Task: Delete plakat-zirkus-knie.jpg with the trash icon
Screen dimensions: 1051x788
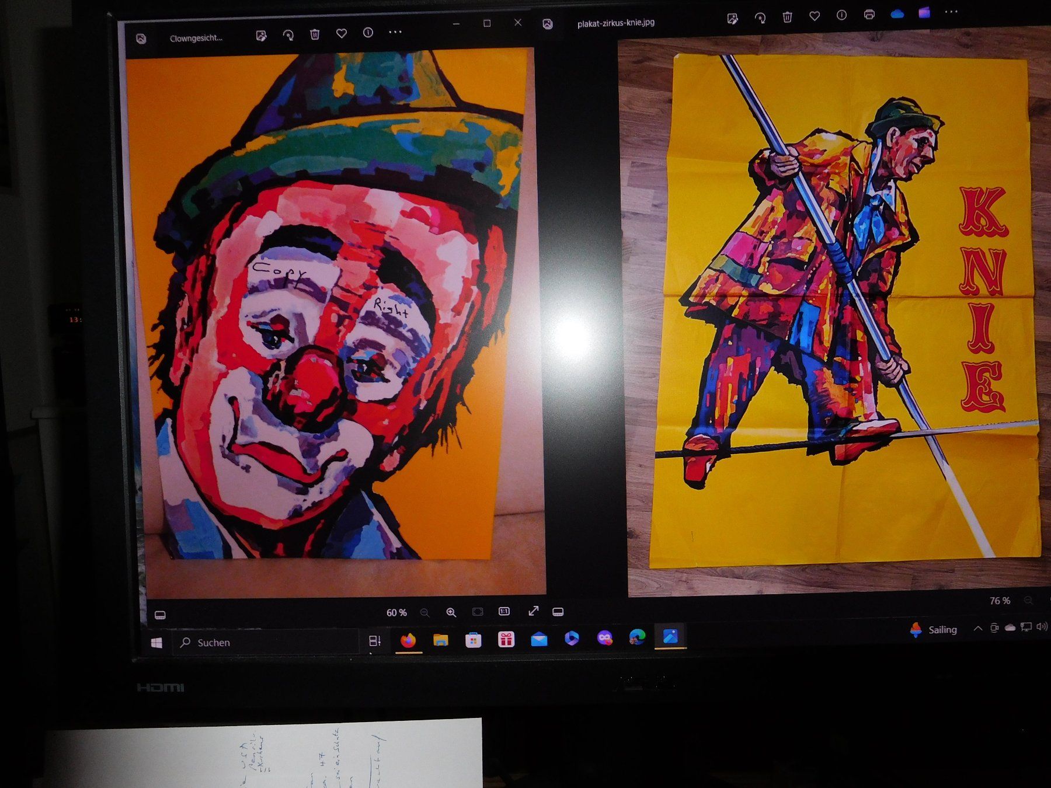Action: point(787,17)
